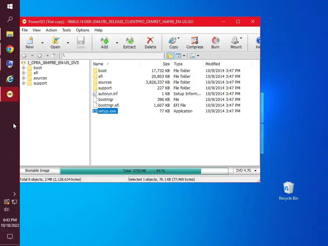This screenshot has height=246, width=328.
Task: Open the view mode dropdown arrow
Action: [x=184, y=56]
